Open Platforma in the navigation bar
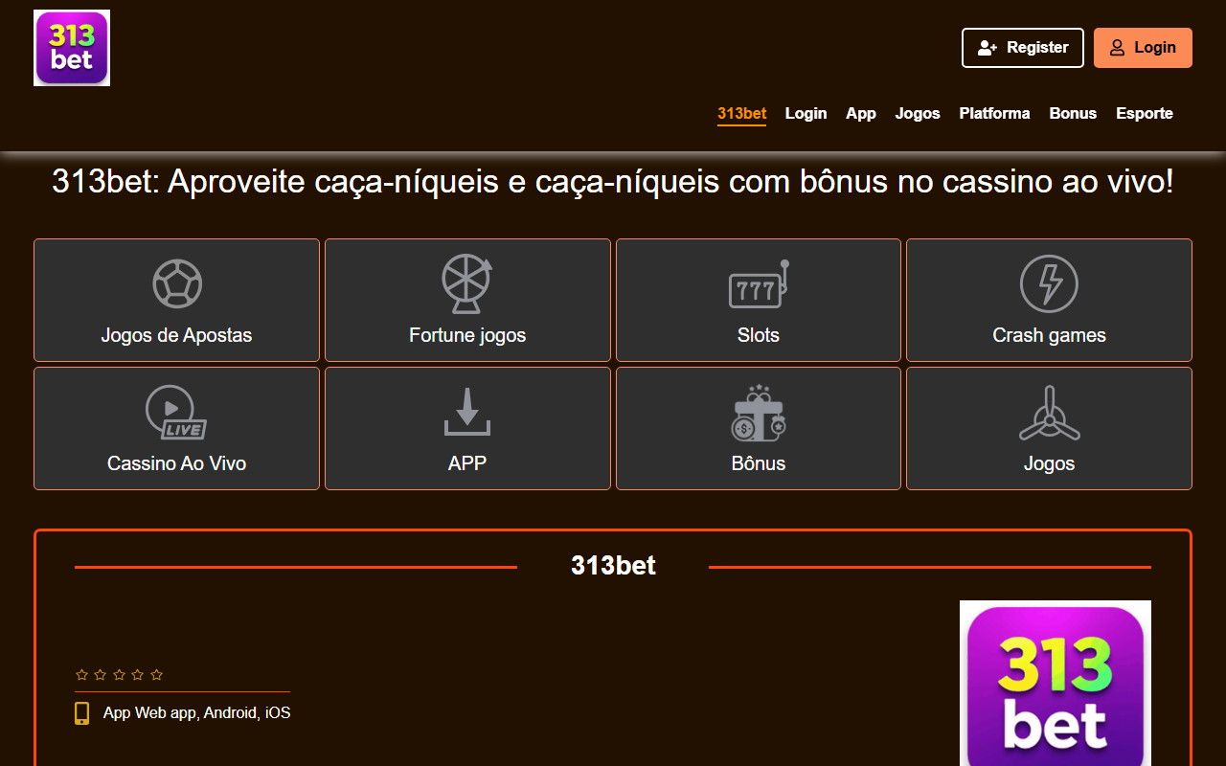Viewport: 1226px width, 766px height. (x=994, y=113)
